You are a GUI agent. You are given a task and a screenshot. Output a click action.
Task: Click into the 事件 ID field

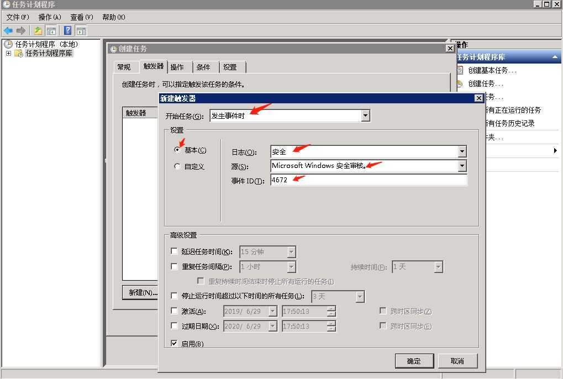click(369, 180)
